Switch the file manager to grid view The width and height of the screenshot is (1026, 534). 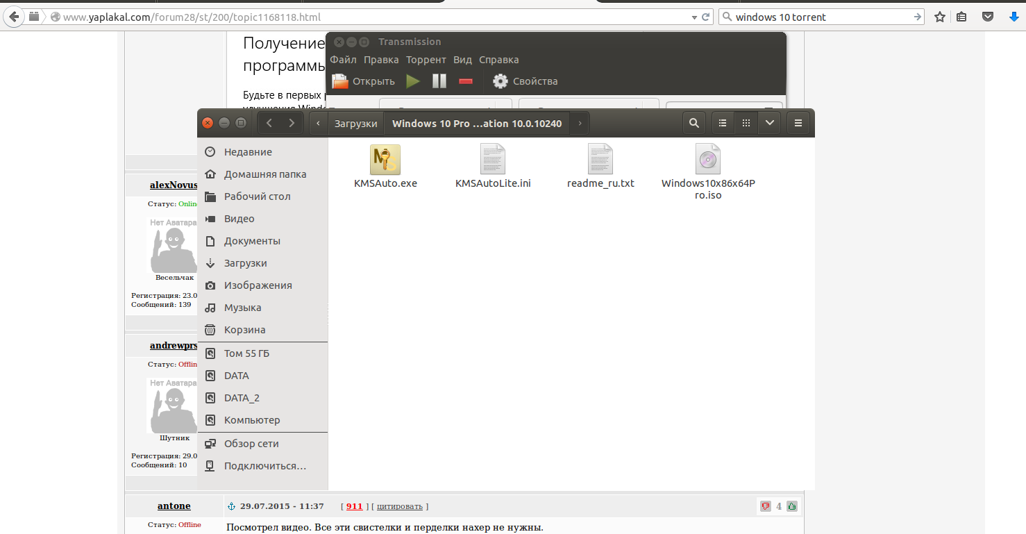(x=746, y=124)
